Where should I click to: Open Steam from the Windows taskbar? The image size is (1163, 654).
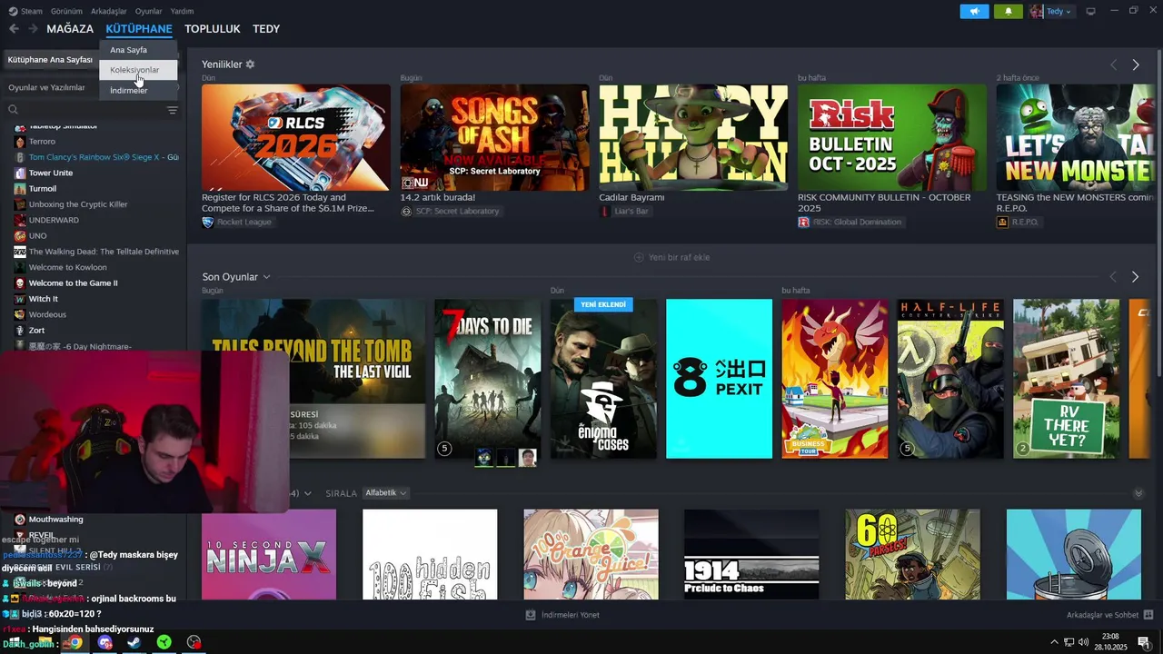[x=134, y=642]
